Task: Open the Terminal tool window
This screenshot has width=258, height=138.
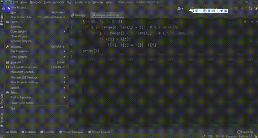Action: (47, 132)
